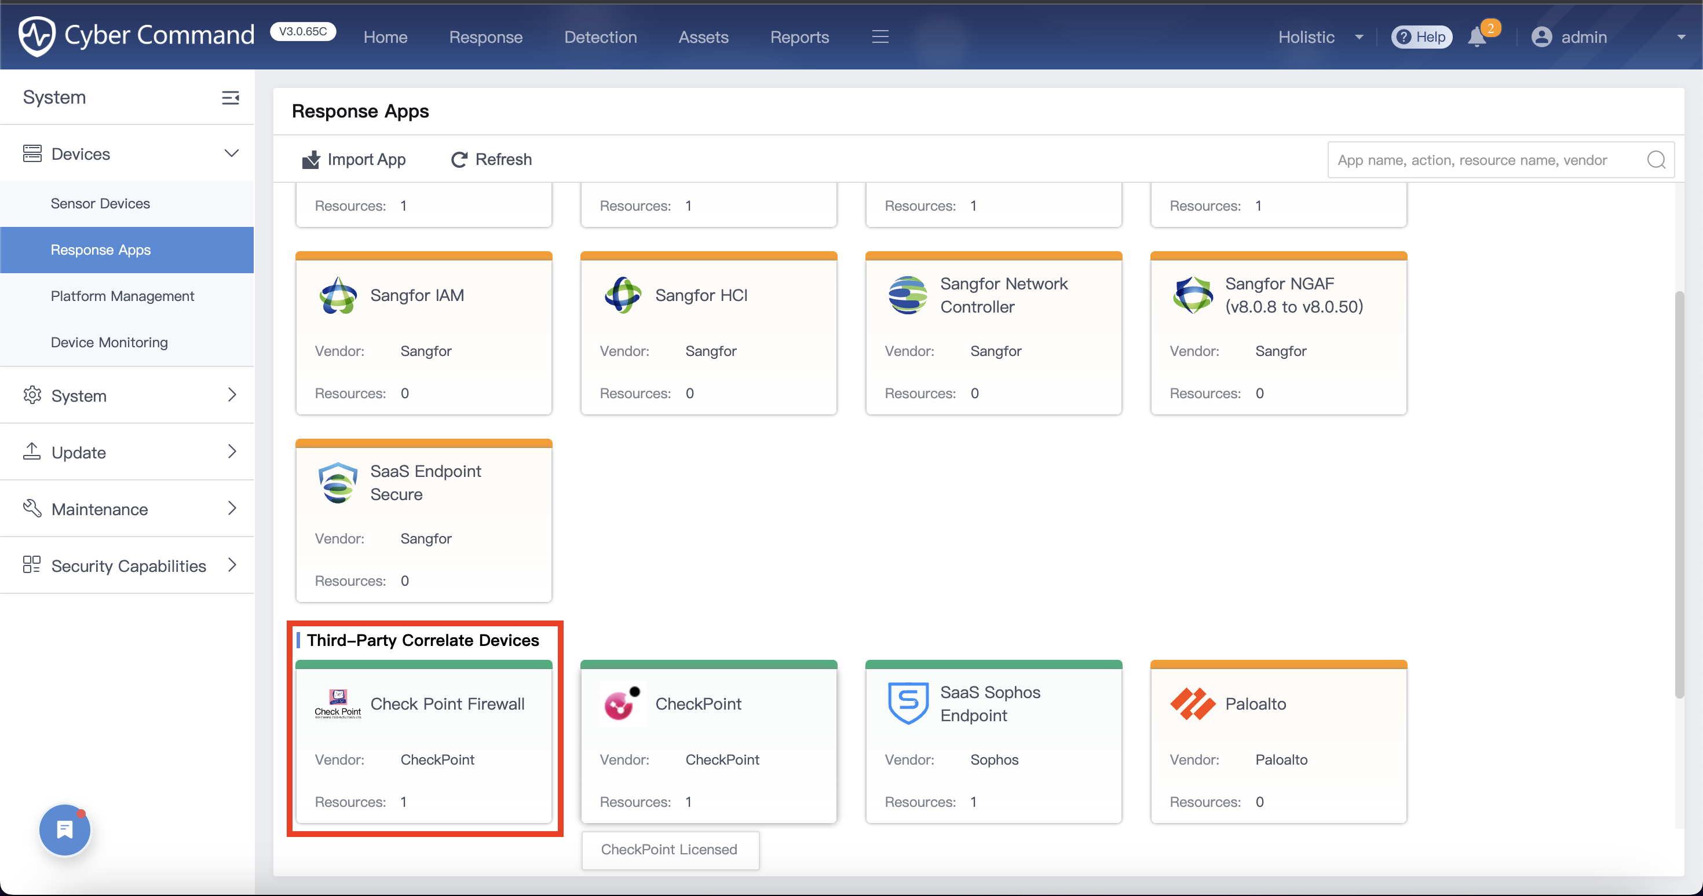Click the Sangfor Network Controller card title
This screenshot has height=896, width=1703.
click(1003, 295)
